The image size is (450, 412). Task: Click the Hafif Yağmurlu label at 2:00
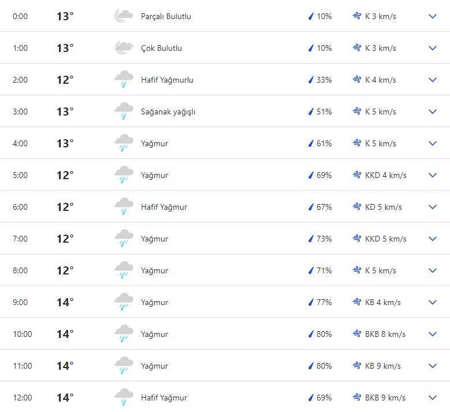point(167,80)
